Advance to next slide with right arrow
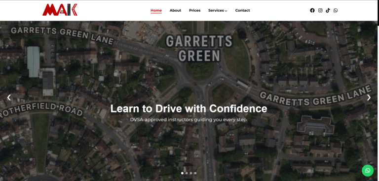Screen dimensions: 379x181 coord(369,97)
